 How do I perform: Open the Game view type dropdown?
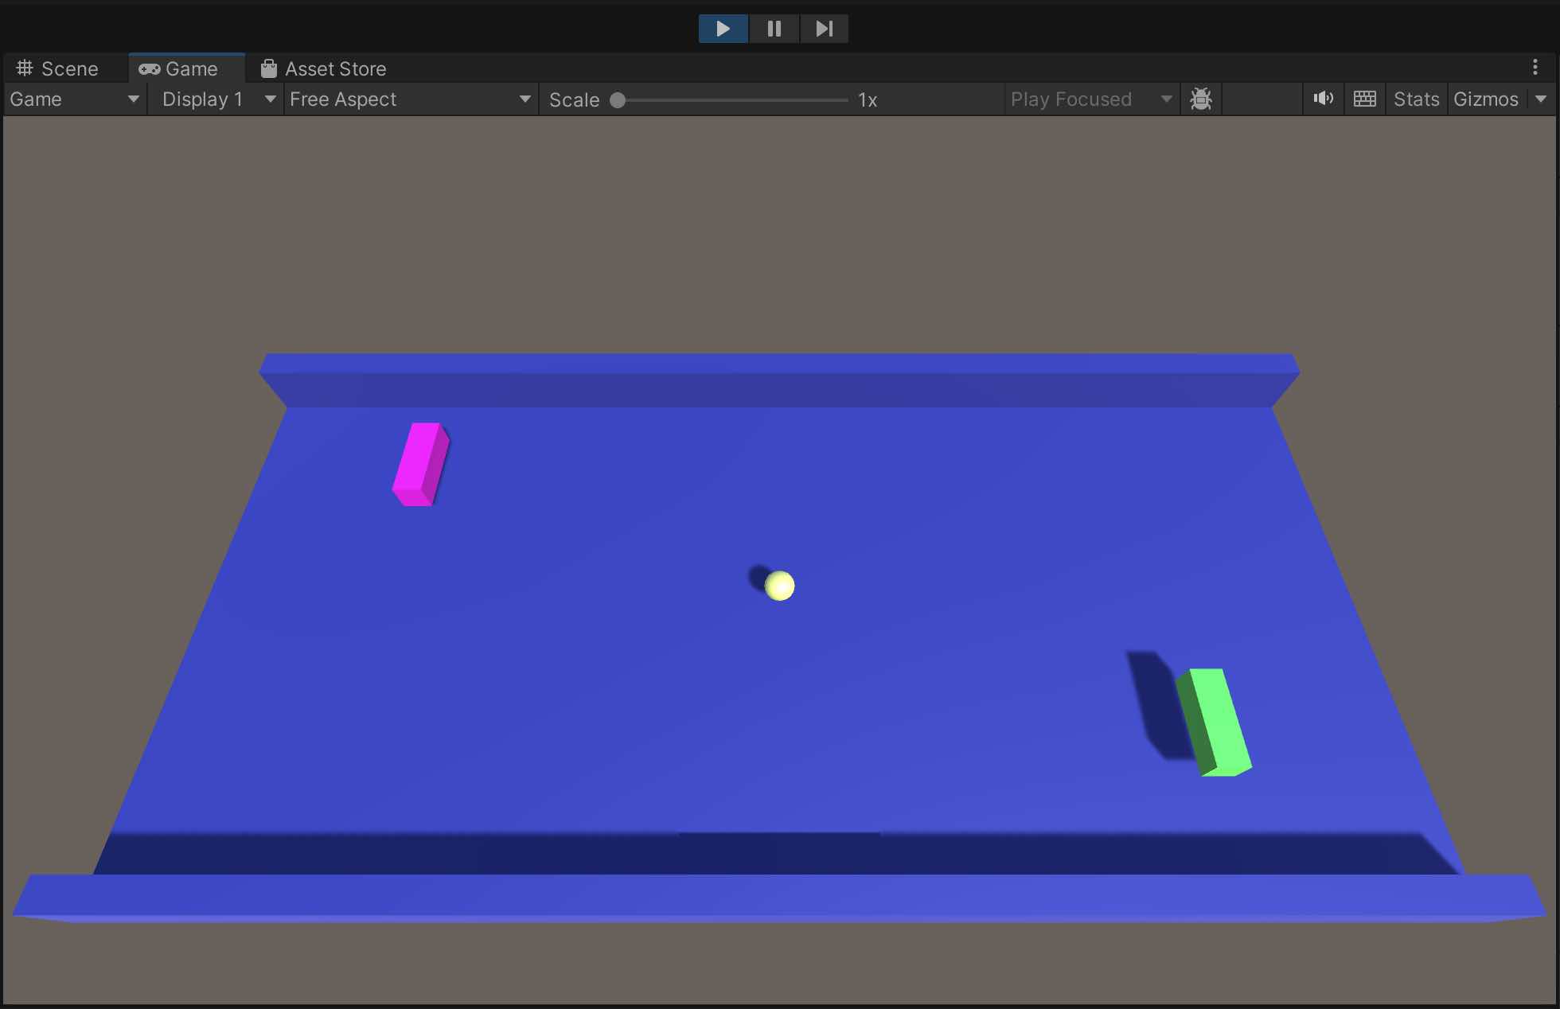coord(74,99)
